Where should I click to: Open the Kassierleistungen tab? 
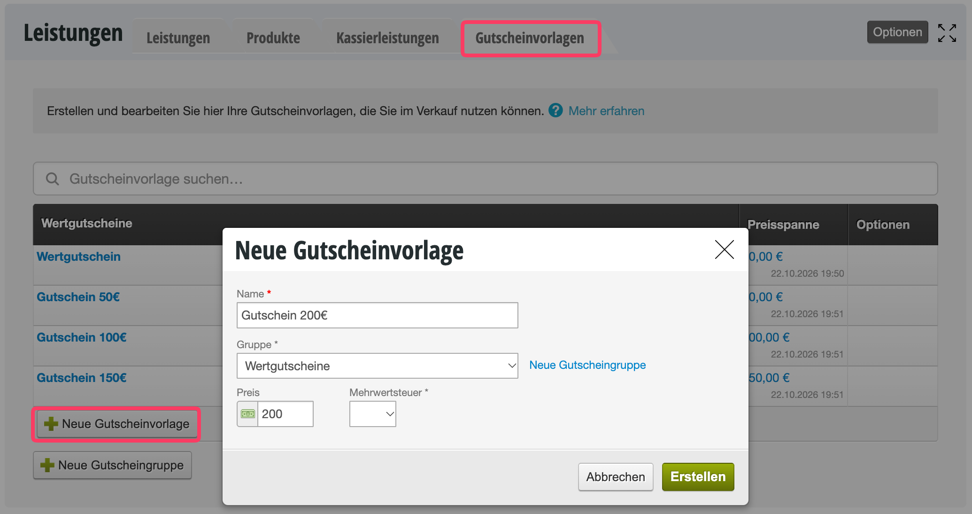pyautogui.click(x=387, y=38)
